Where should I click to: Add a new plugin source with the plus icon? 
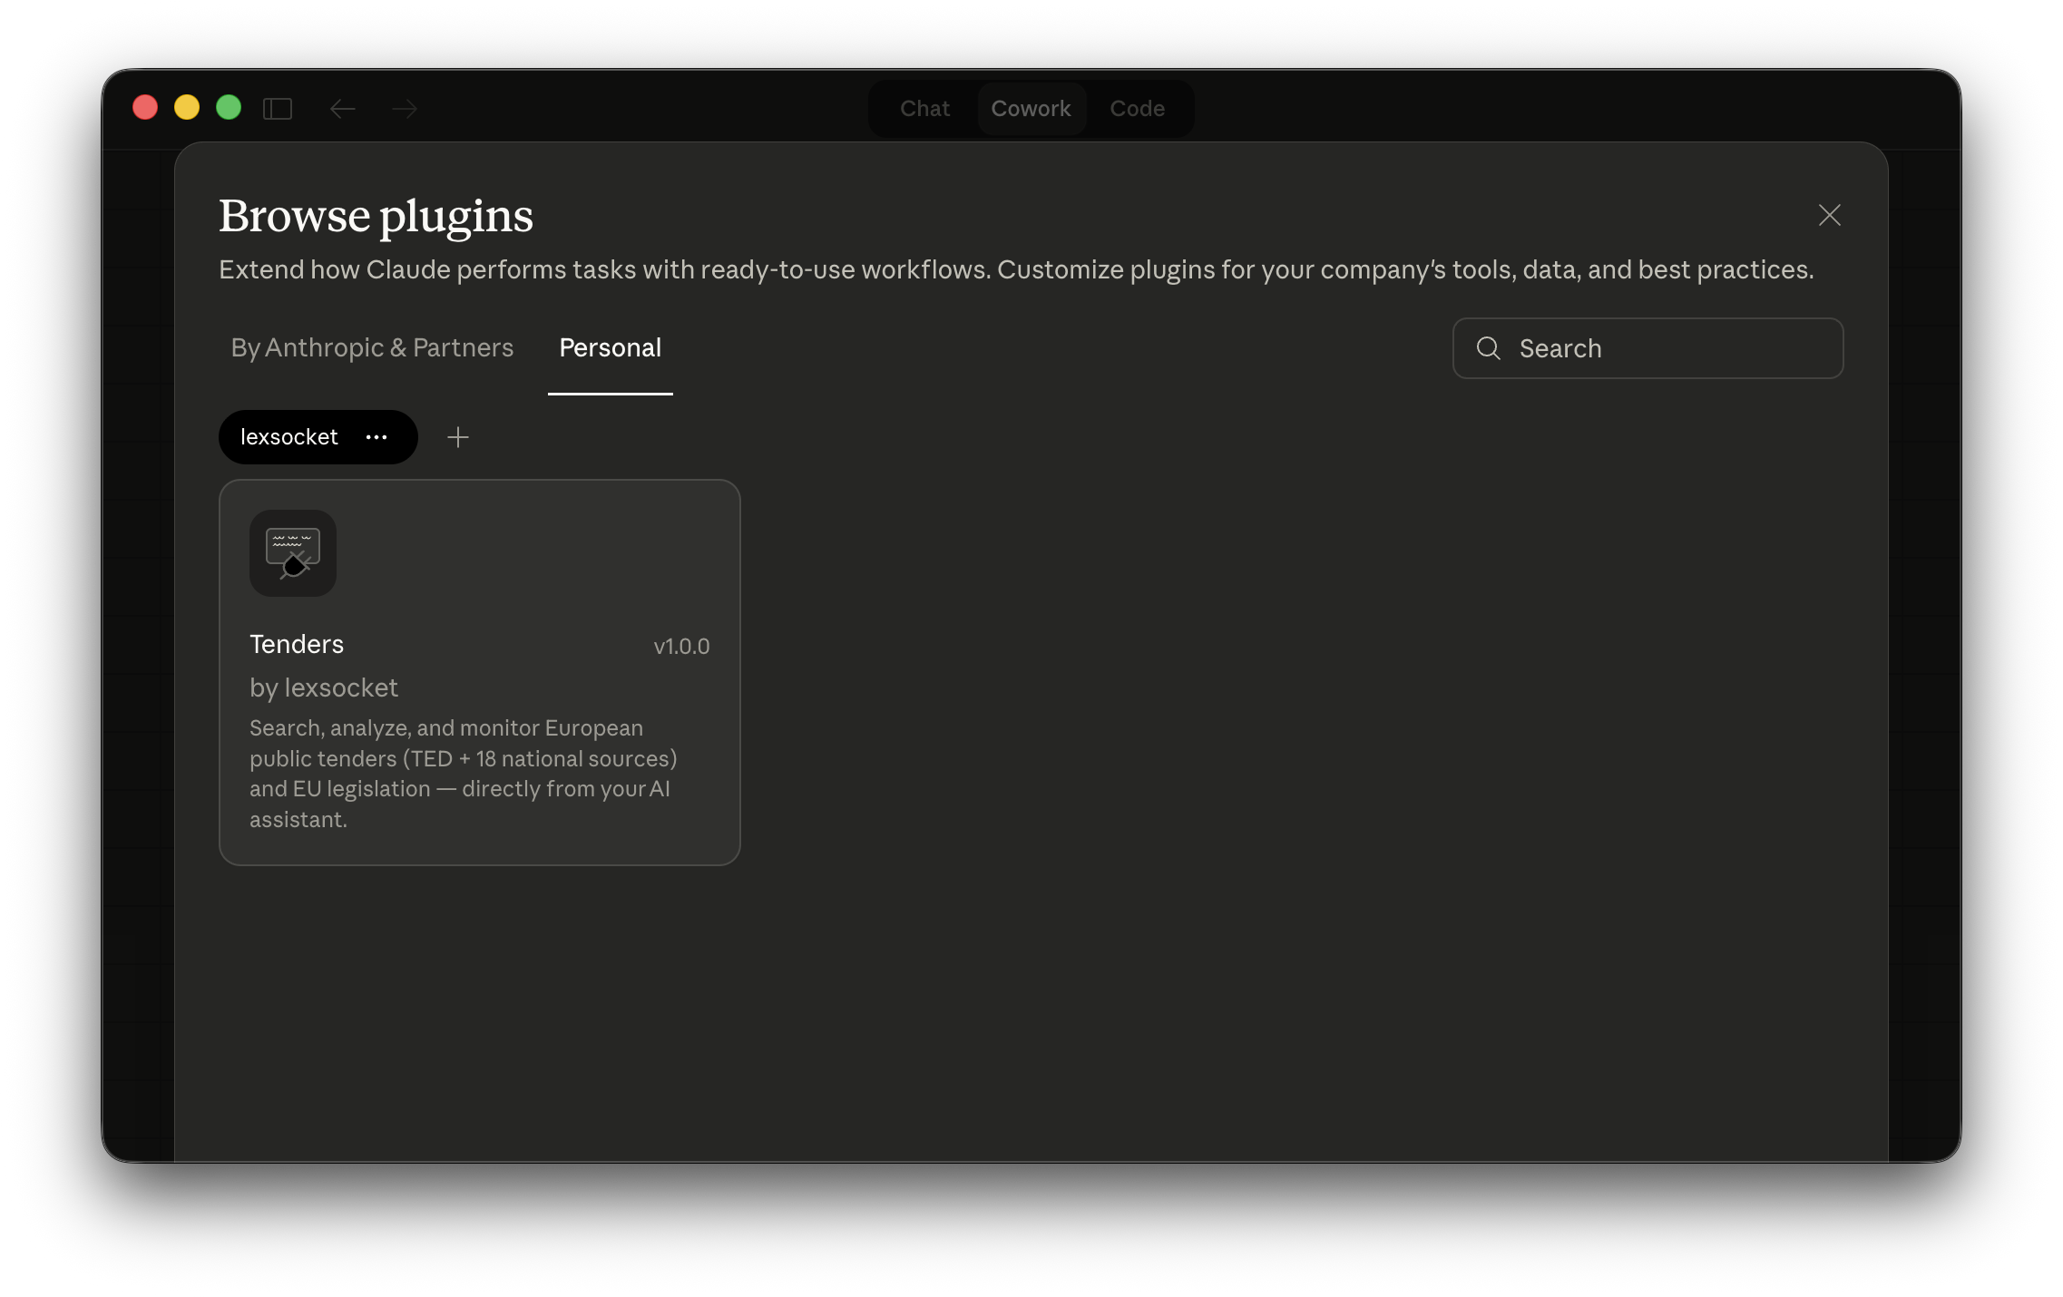[x=458, y=437]
